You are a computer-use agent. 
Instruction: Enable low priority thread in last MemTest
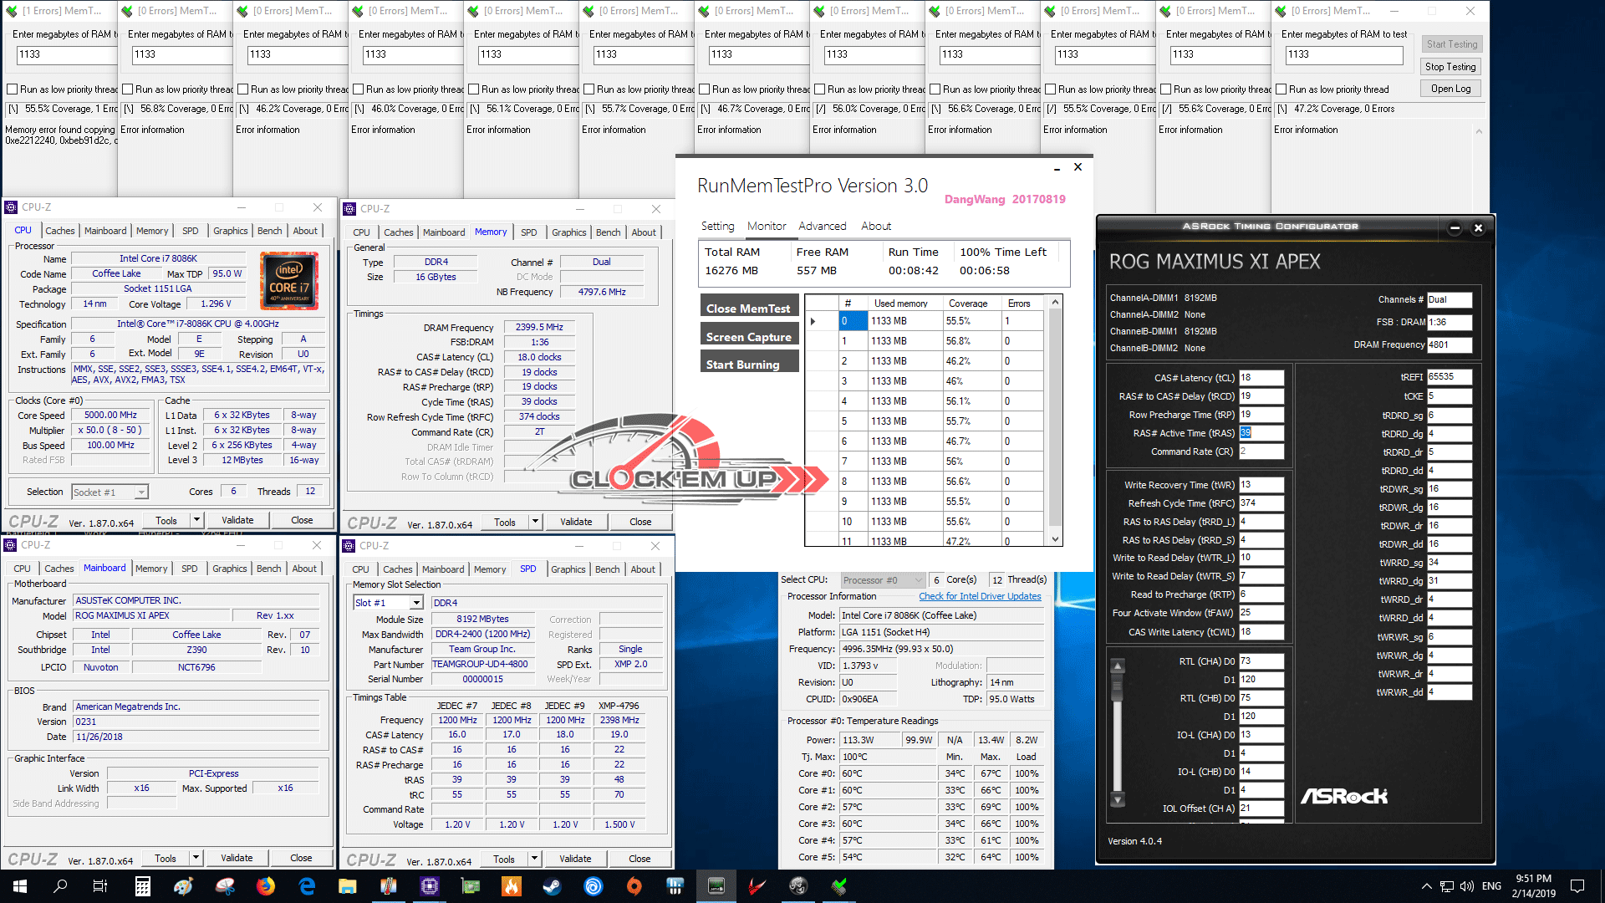pyautogui.click(x=1281, y=89)
